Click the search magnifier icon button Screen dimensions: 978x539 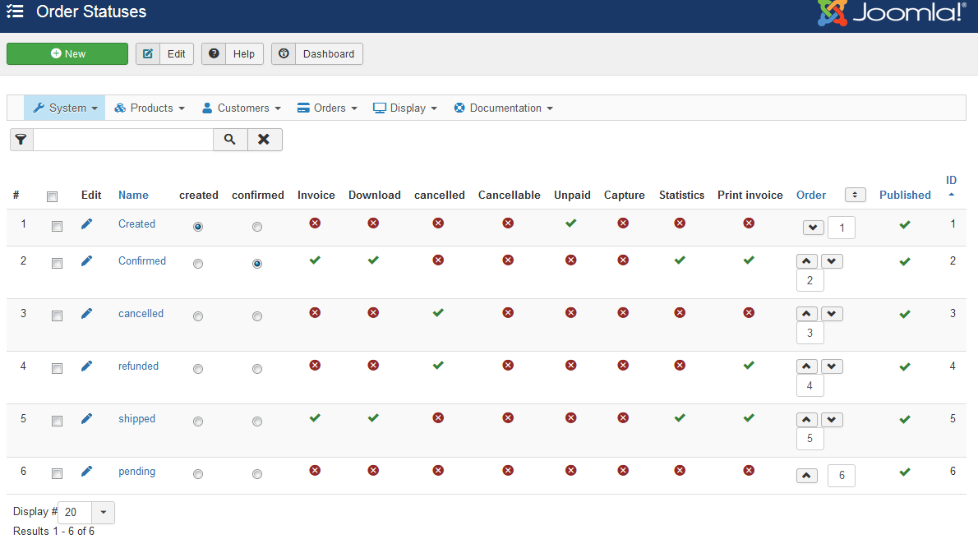pyautogui.click(x=230, y=140)
